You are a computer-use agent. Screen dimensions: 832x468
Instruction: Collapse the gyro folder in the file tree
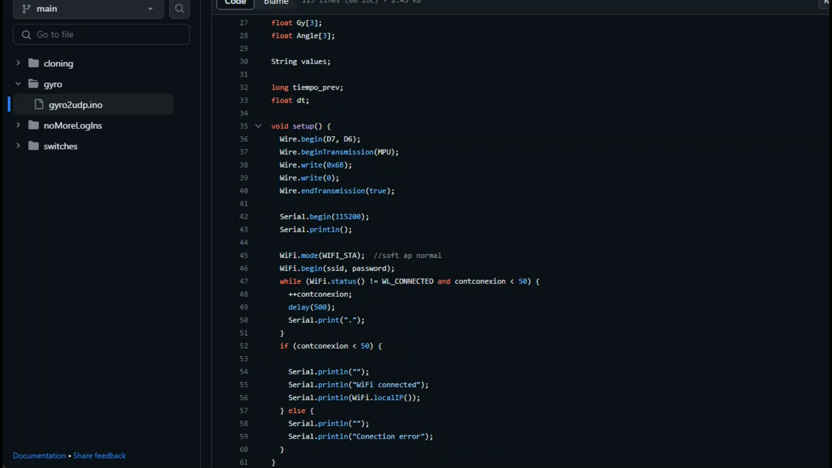click(18, 84)
